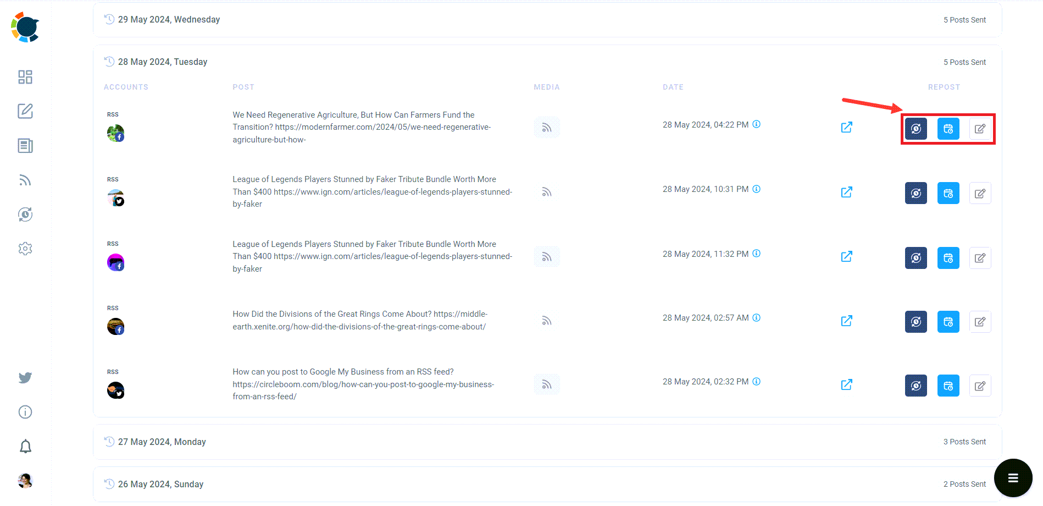This screenshot has height=506, width=1043.
Task: Select the repost automation clock icon in sidebar
Action: [25, 215]
